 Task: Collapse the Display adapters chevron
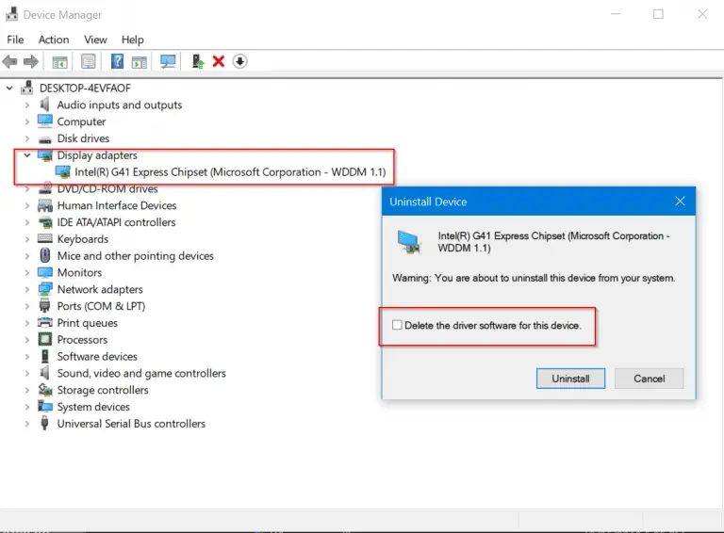(x=27, y=155)
